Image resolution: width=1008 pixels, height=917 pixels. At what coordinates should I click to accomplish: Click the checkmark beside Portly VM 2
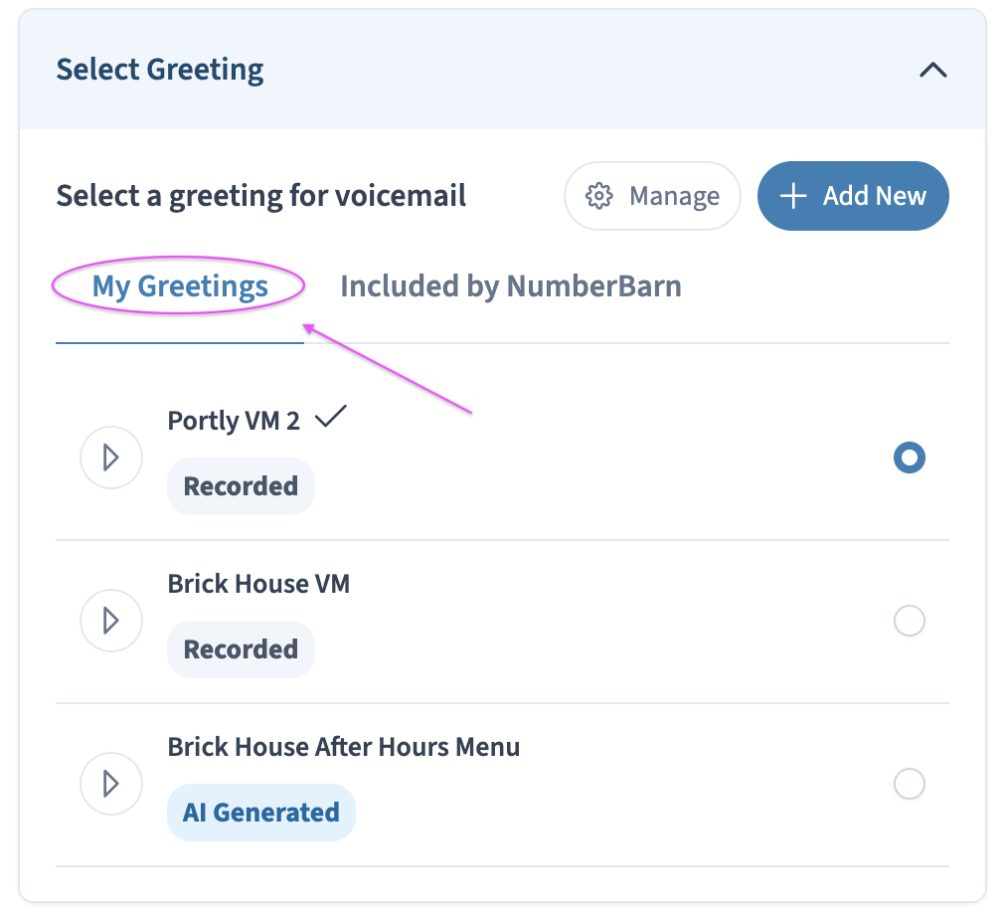330,417
